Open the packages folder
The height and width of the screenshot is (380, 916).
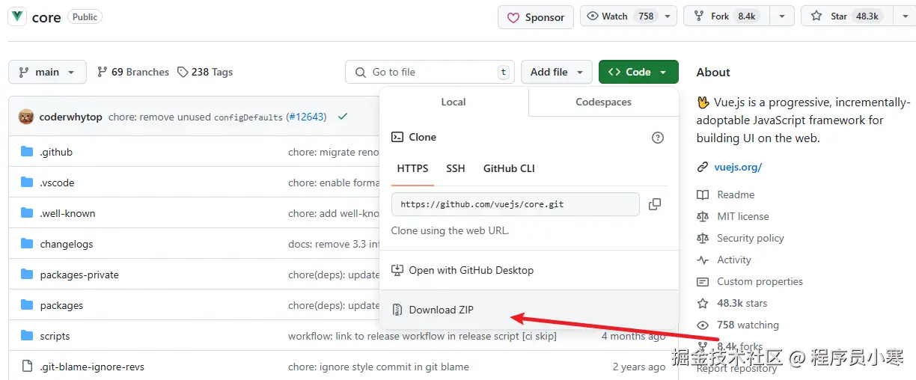[x=61, y=305]
